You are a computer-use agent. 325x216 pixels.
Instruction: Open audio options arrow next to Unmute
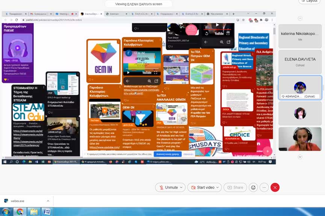point(181,188)
